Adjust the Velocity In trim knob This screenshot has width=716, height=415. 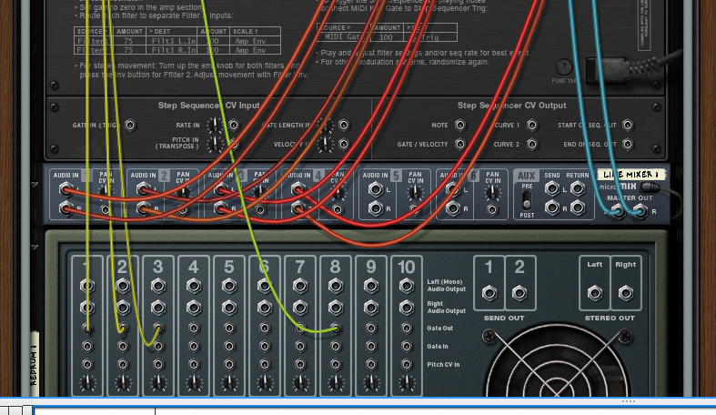(325, 145)
